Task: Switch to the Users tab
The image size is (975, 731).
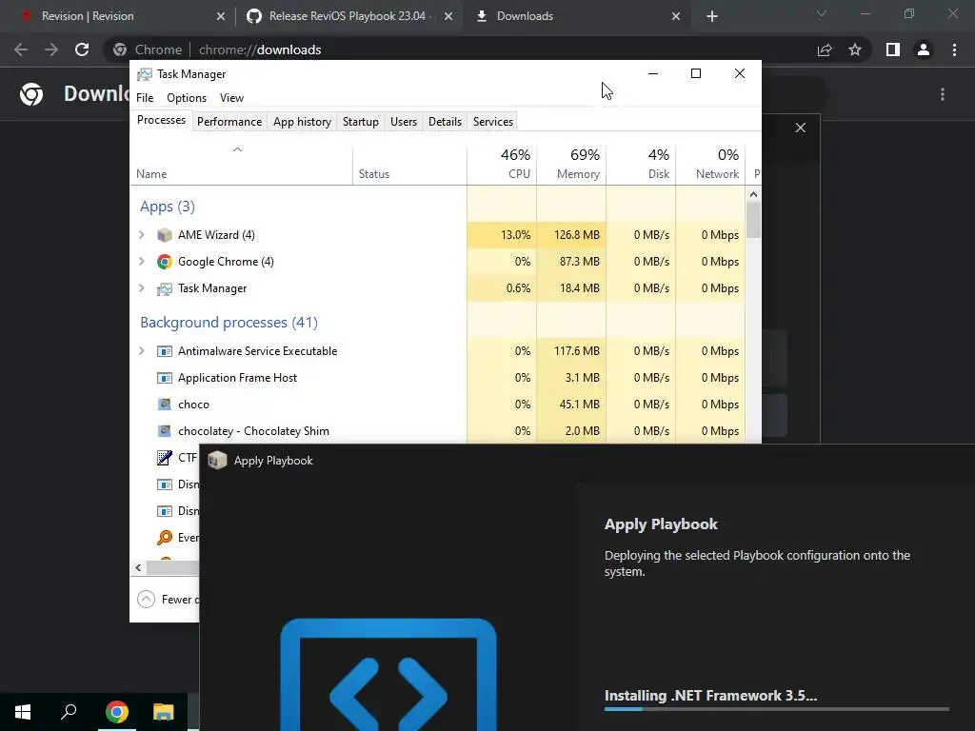Action: coord(404,122)
